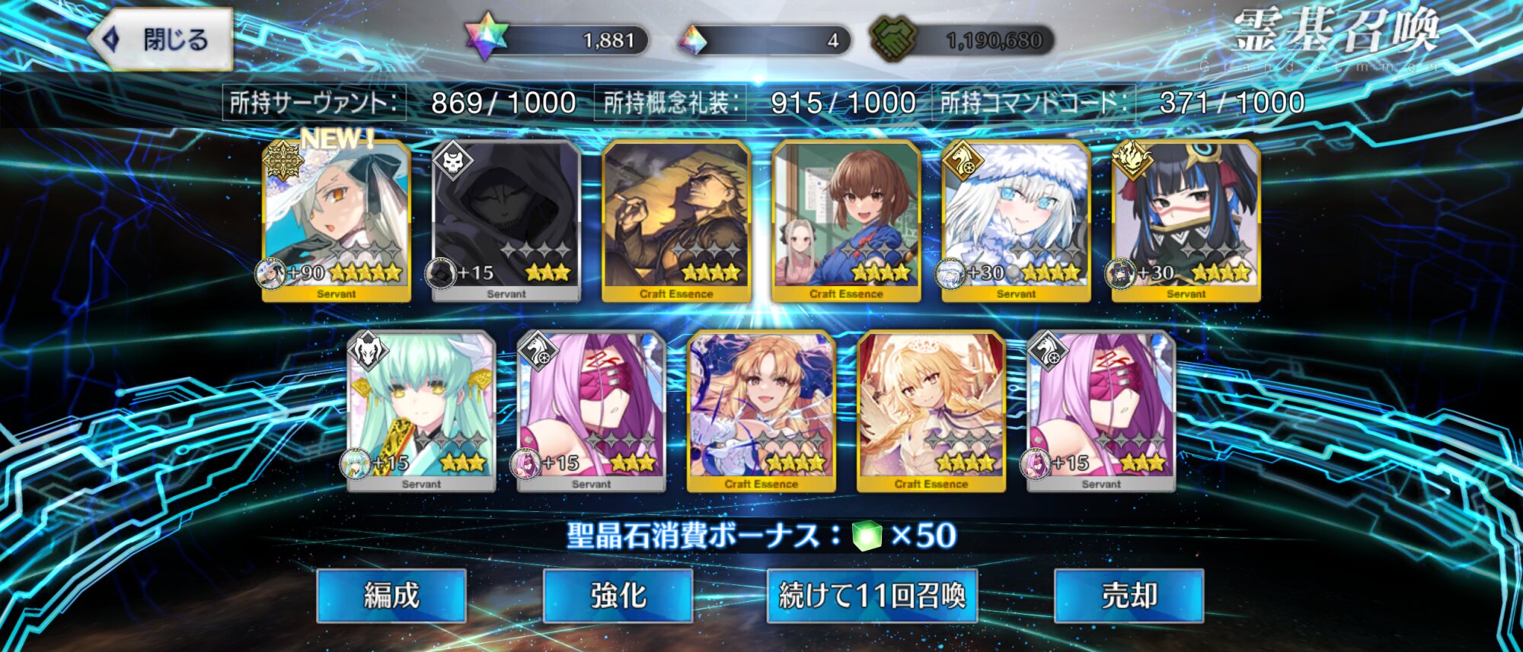Tap the 閉じる close button
The image size is (1523, 652).
161,40
